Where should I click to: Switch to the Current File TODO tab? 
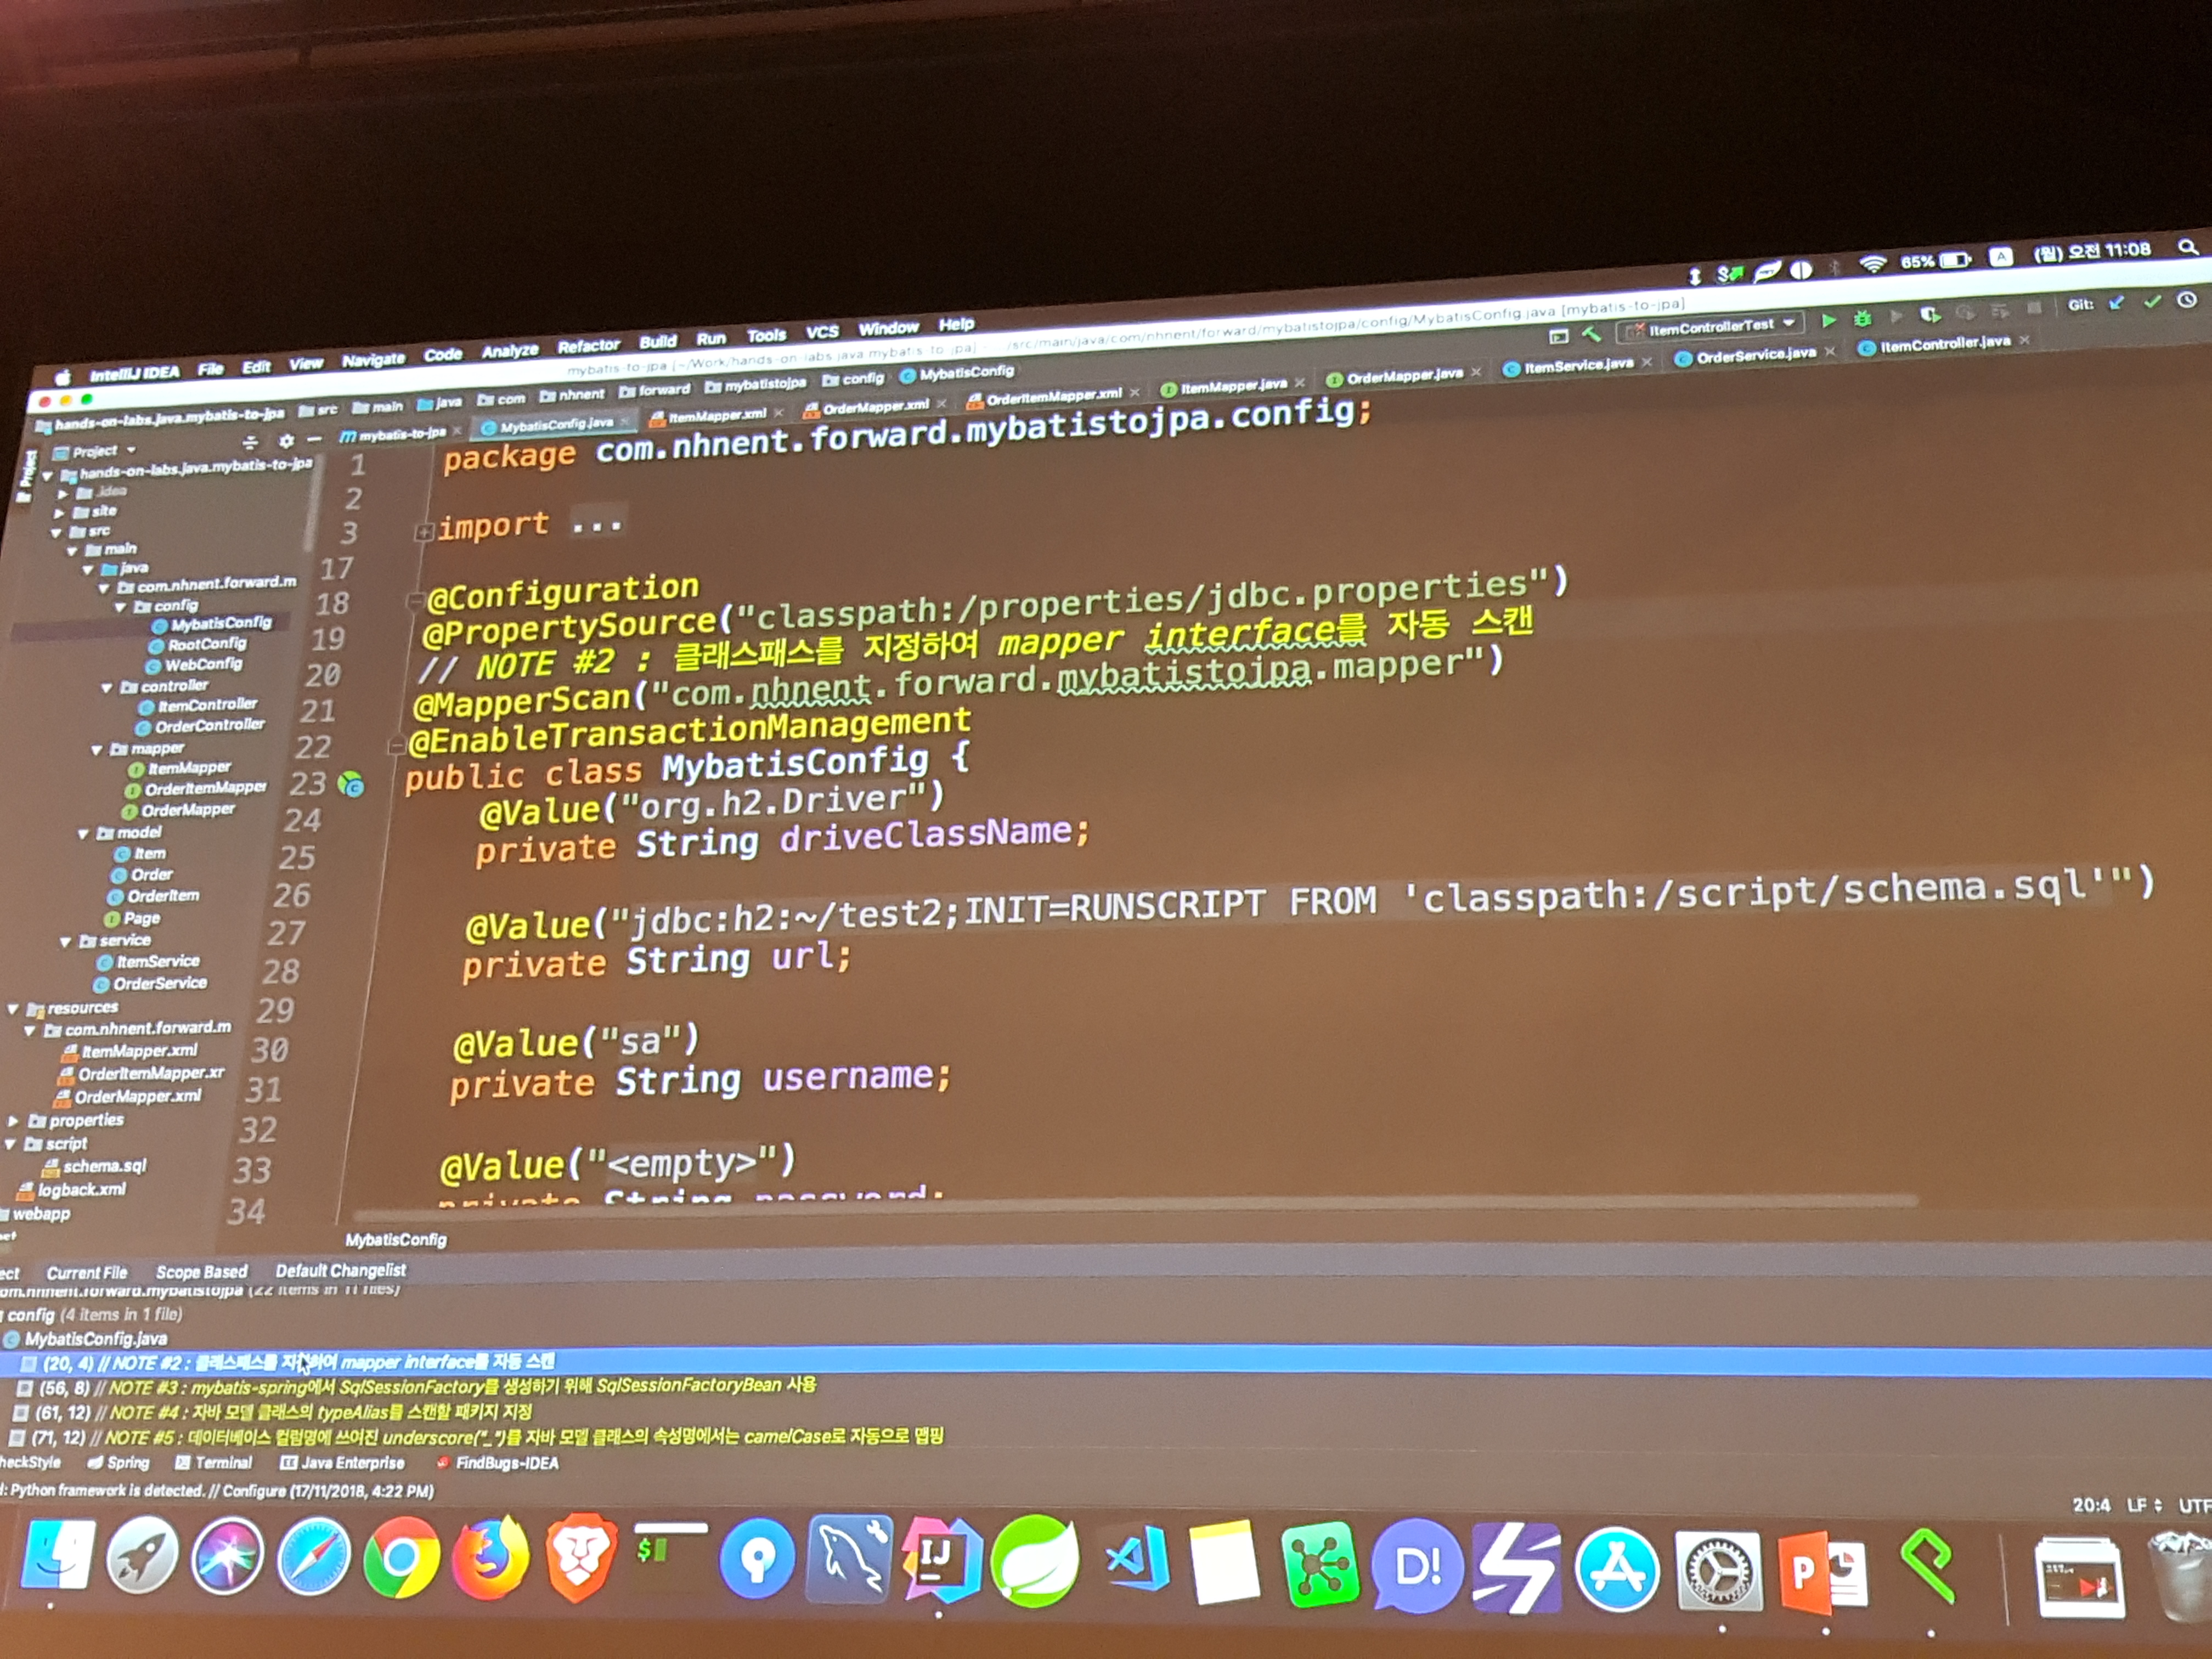pos(87,1273)
